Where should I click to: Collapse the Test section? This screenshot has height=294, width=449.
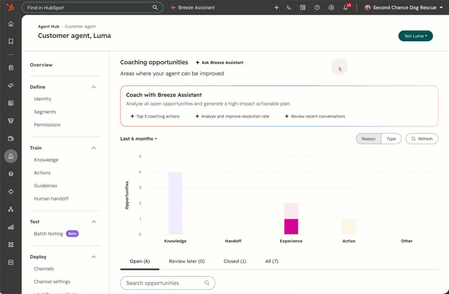[x=94, y=222]
